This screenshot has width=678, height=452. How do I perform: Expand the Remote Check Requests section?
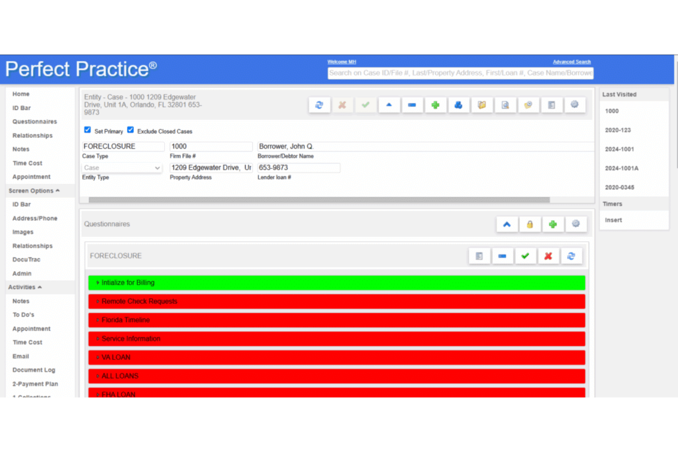click(x=337, y=301)
